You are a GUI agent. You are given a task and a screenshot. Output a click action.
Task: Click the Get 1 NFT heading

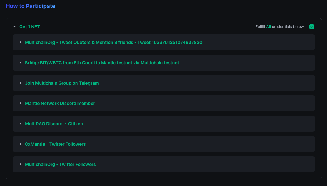(29, 27)
